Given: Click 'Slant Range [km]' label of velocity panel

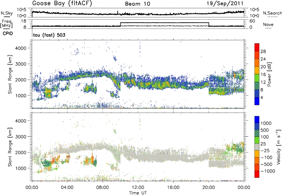Looking at the screenshot, I should click(10, 147).
